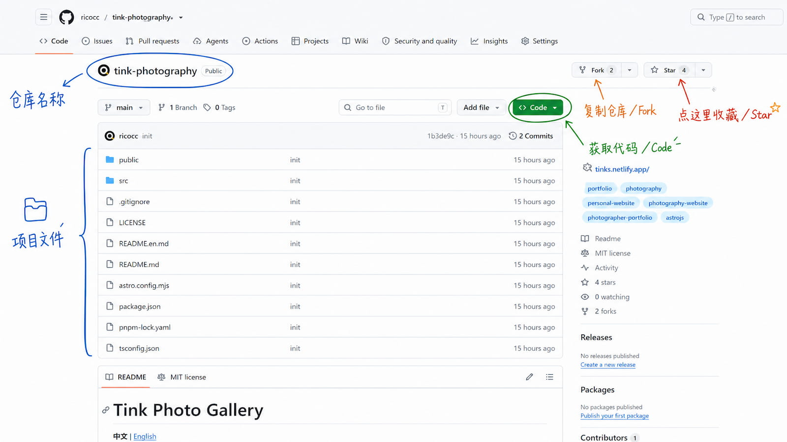Open the .gitignore file

(x=134, y=202)
